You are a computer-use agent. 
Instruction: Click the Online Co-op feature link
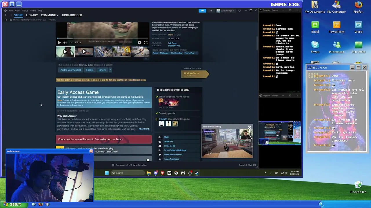click(170, 146)
